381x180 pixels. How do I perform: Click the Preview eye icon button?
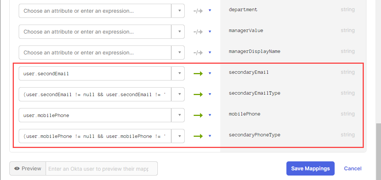[28, 168]
